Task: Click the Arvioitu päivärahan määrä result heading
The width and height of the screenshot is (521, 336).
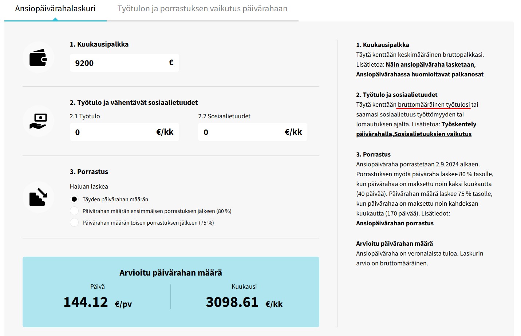Action: click(171, 273)
